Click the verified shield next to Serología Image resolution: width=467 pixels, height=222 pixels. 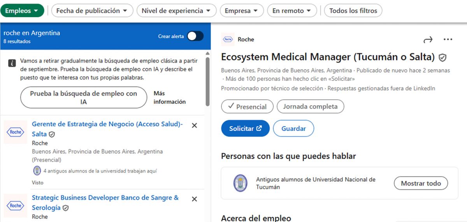tap(66, 208)
